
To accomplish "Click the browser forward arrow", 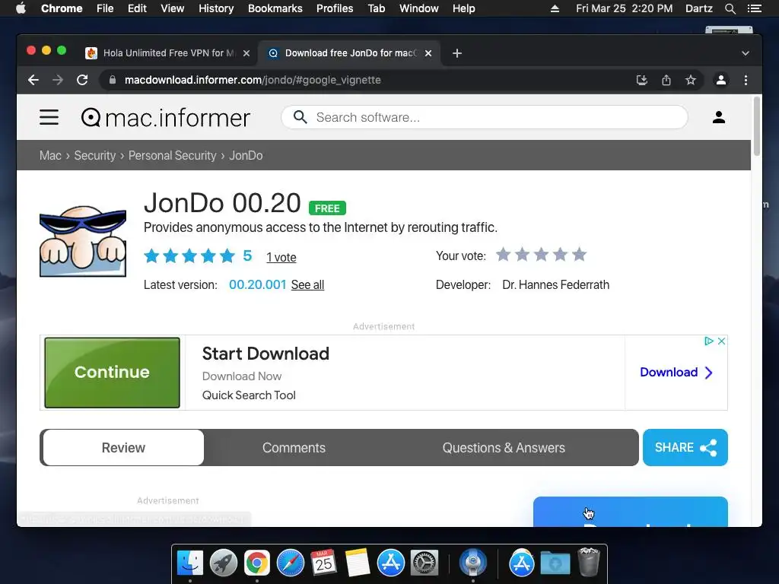I will pos(58,80).
